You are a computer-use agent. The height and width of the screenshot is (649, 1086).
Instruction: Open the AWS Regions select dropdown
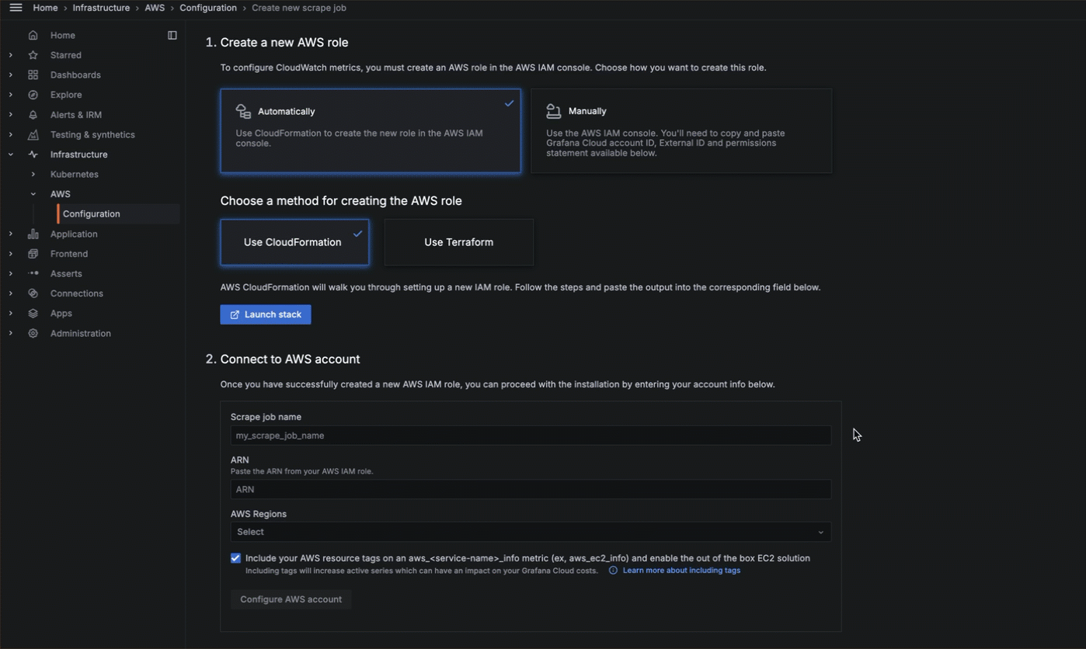point(531,532)
